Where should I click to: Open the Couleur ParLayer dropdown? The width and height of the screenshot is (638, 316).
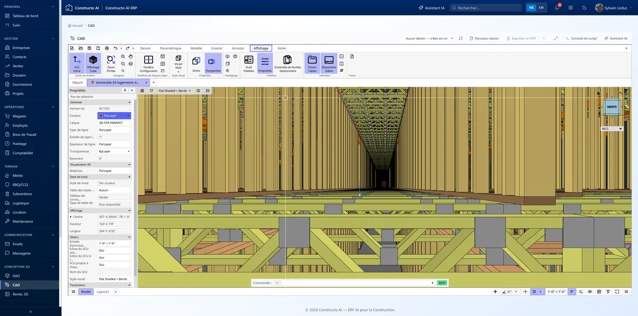coord(114,115)
